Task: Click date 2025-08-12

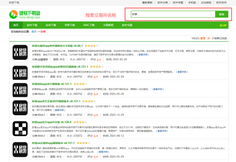Action: 117,136
